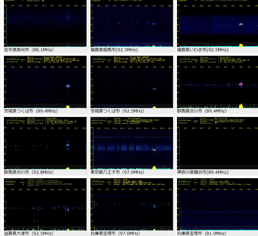Enlarge the 滋賀県大津市 92.5MHz spectrogram image
Image resolution: width=258 pixels, height=236 pixels.
tap(45, 204)
